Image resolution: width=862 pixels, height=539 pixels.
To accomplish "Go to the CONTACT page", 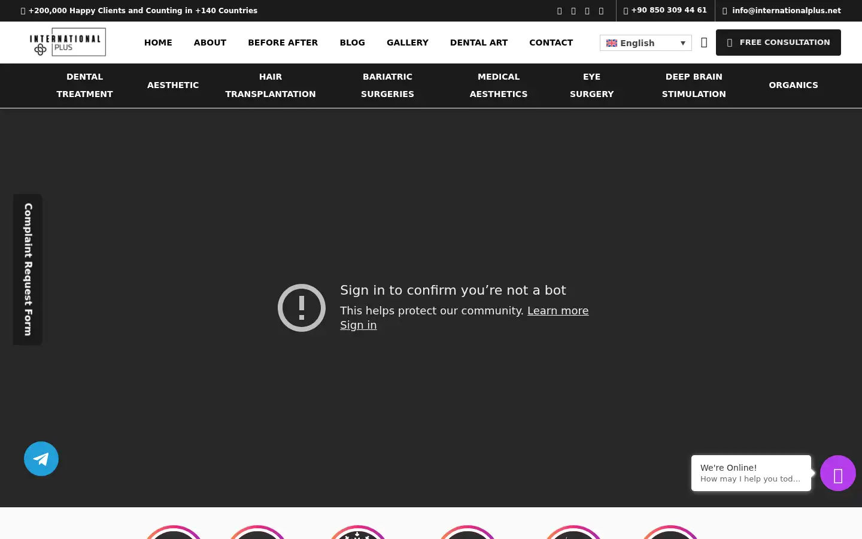I will point(551,43).
